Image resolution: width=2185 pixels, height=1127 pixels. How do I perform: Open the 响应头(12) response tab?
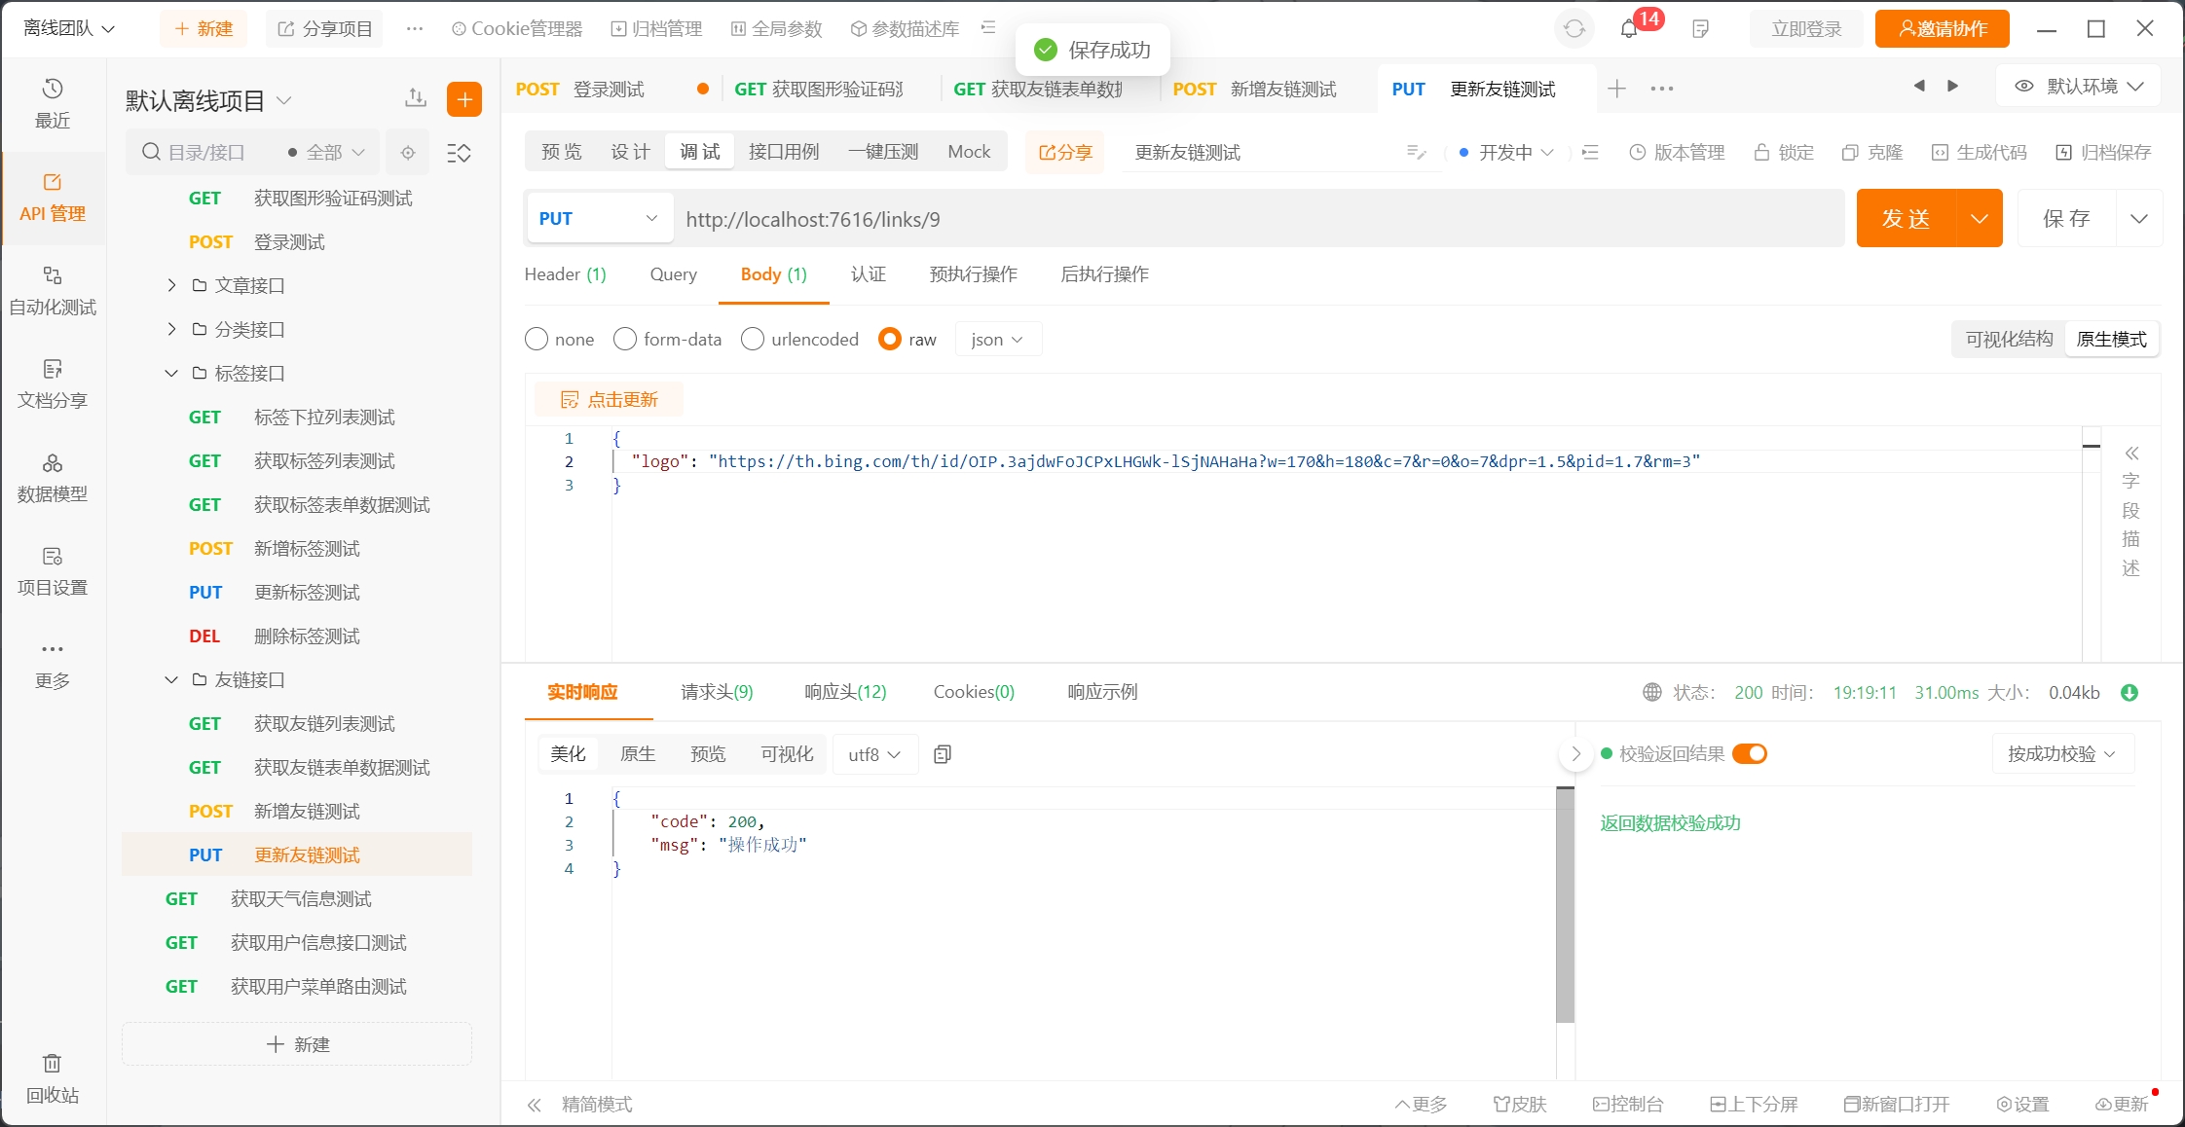coord(845,692)
